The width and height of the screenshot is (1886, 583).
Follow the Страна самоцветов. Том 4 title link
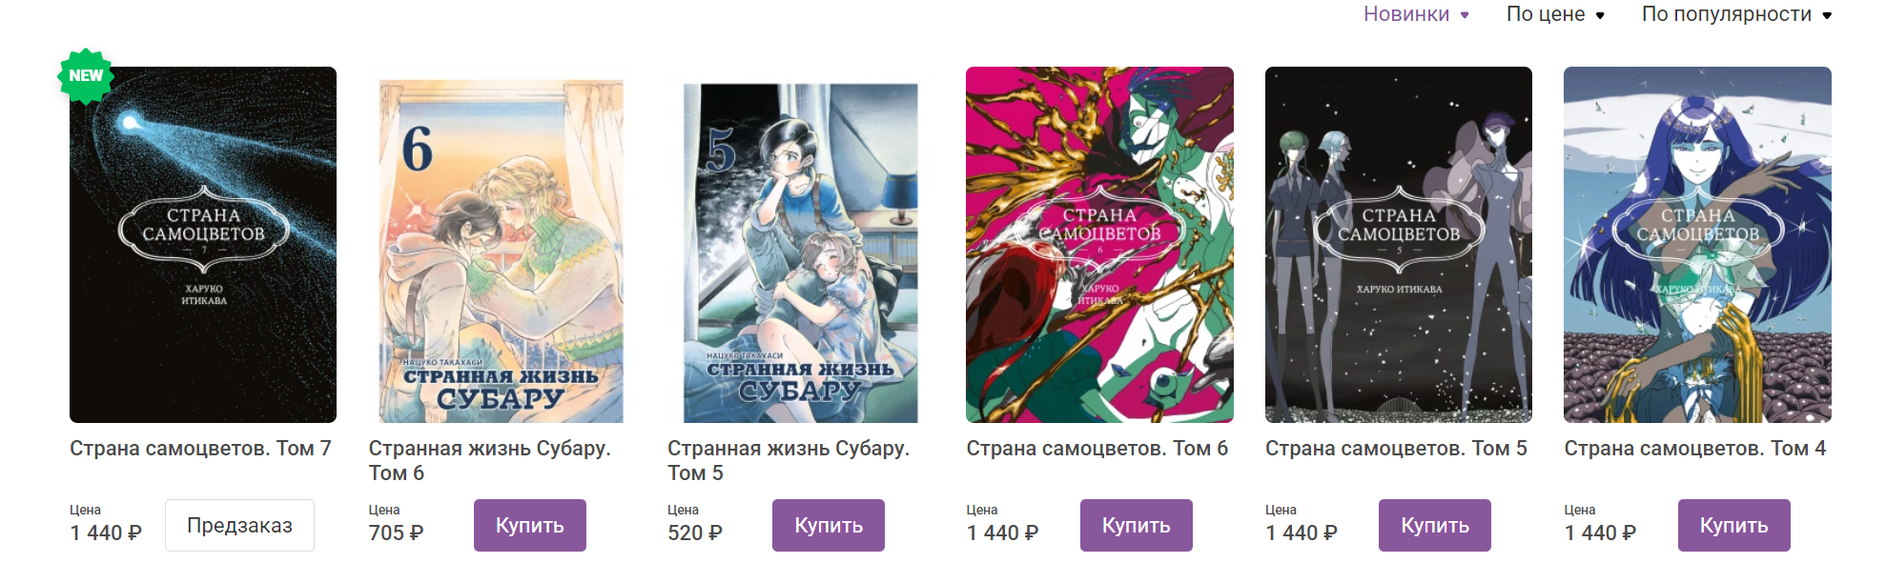pyautogui.click(x=1695, y=449)
